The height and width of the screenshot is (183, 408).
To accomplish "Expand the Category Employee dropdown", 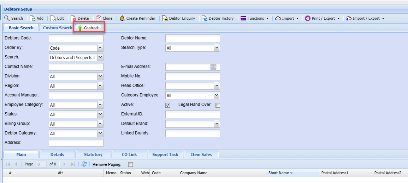I will click(217, 95).
